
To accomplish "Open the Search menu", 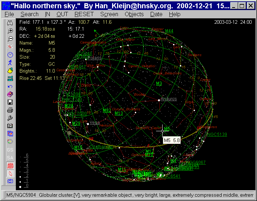I will (30, 14).
